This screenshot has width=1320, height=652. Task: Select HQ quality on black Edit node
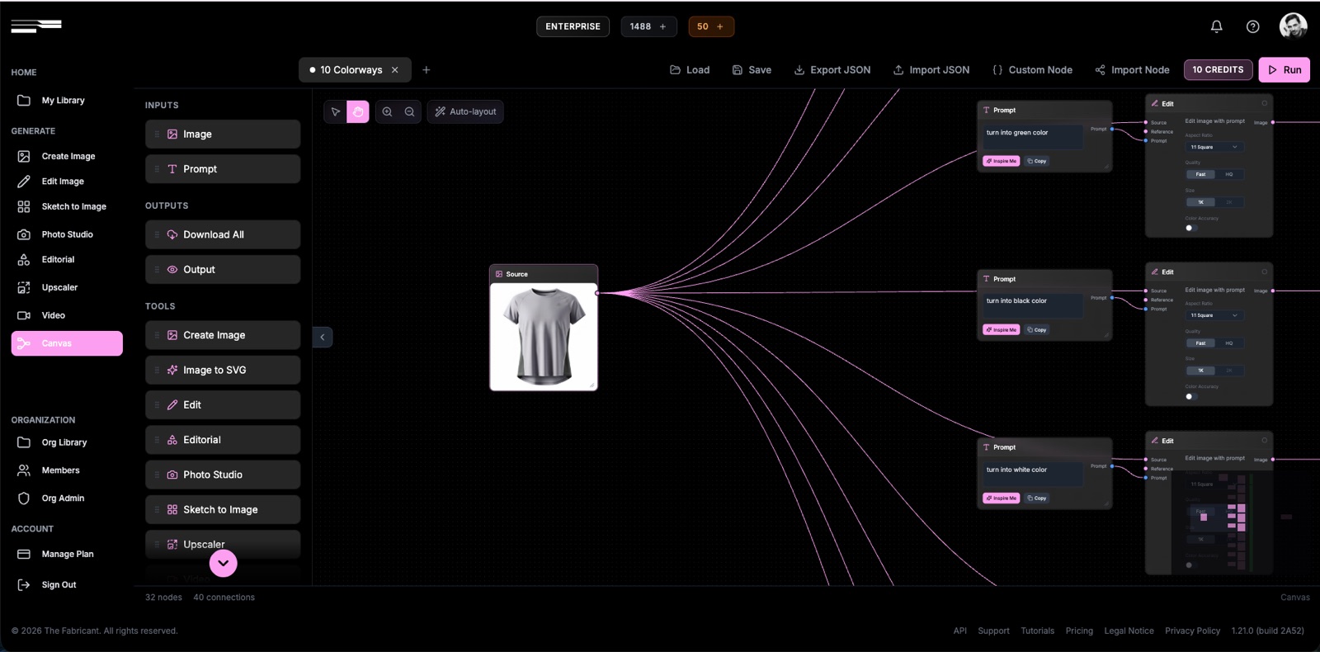point(1229,343)
